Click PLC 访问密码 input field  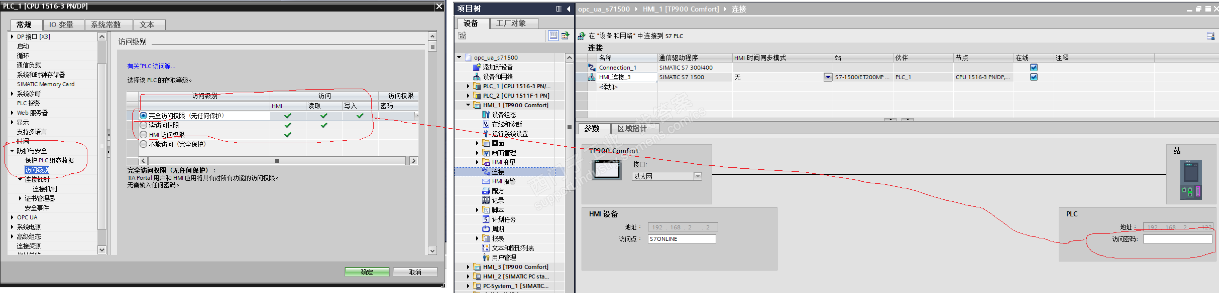(x=1178, y=239)
